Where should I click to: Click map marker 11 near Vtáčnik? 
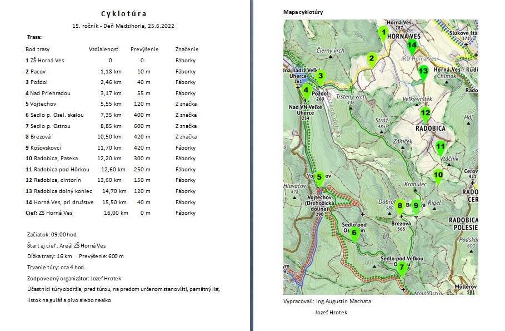440,148
